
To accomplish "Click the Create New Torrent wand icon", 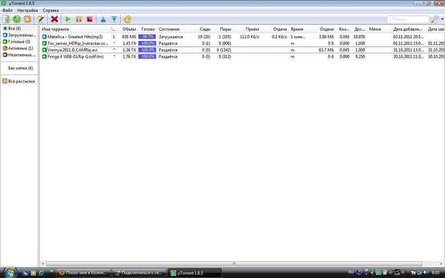I will pyautogui.click(x=41, y=19).
